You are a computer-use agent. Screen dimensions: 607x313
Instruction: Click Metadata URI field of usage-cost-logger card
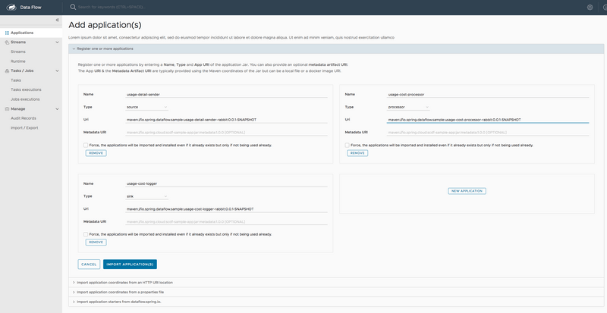[x=226, y=222]
